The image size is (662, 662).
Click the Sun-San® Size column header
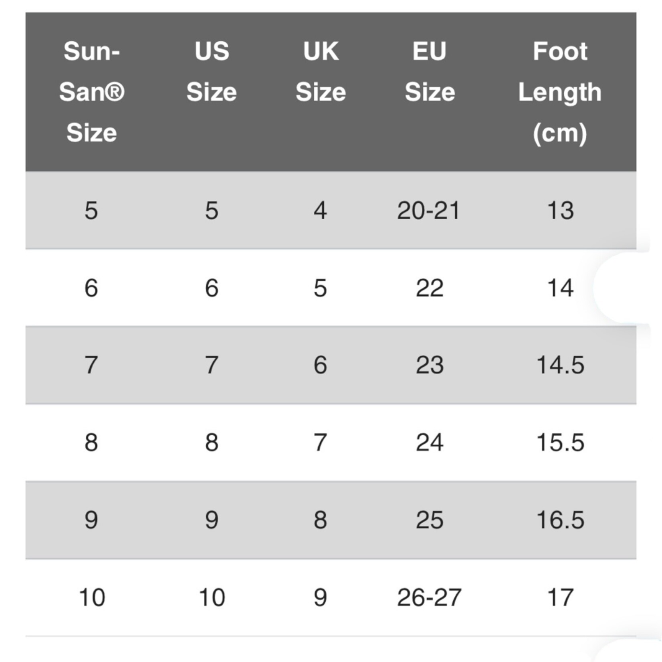pos(92,92)
